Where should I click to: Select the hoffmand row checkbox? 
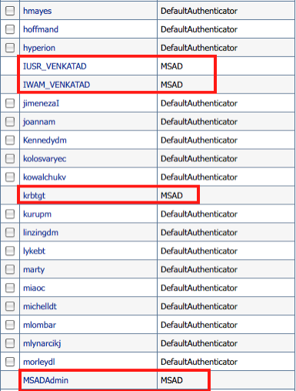10,29
